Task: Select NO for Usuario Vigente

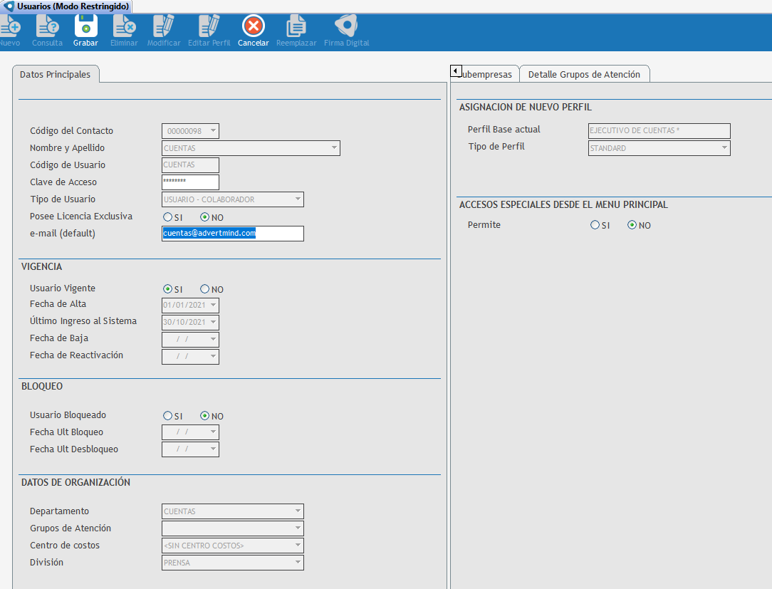Action: [x=205, y=289]
